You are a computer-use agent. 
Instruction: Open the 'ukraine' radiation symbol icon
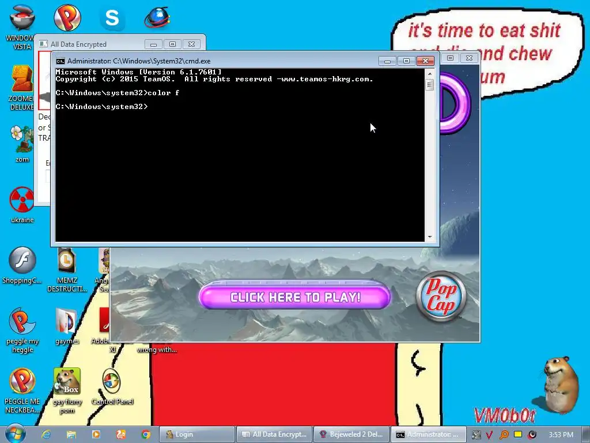22,205
